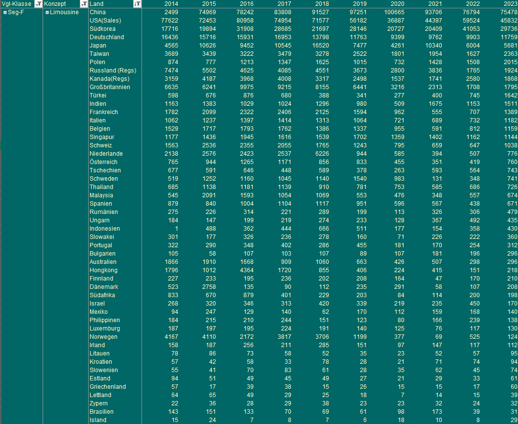Select the Australien row label

point(103,262)
